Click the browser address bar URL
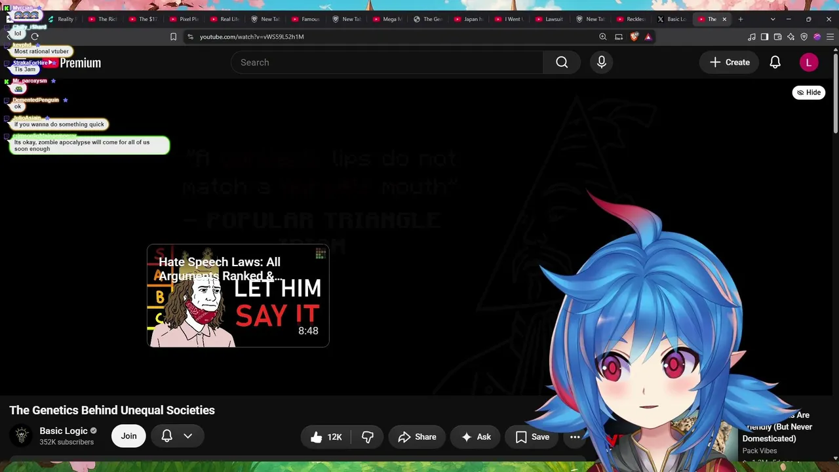 (x=252, y=37)
